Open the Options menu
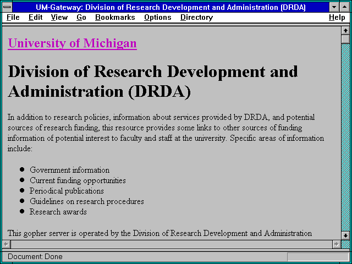Viewport: 352px width, 264px height. [x=158, y=18]
